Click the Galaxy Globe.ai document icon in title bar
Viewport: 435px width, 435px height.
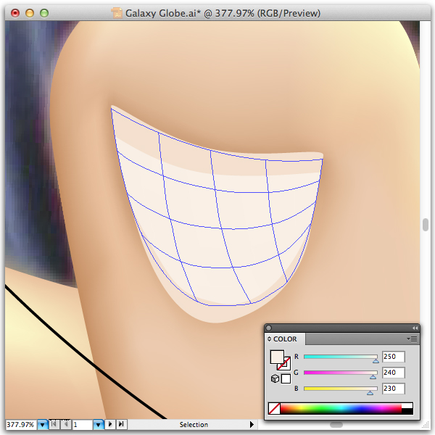[117, 13]
